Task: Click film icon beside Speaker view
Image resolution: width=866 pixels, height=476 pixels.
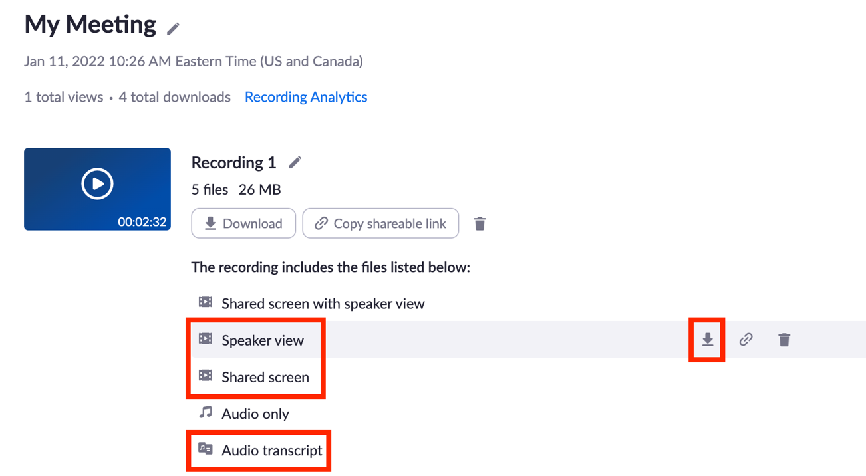Action: (206, 339)
